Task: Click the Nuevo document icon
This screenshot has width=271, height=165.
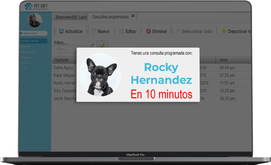Action: tap(93, 31)
